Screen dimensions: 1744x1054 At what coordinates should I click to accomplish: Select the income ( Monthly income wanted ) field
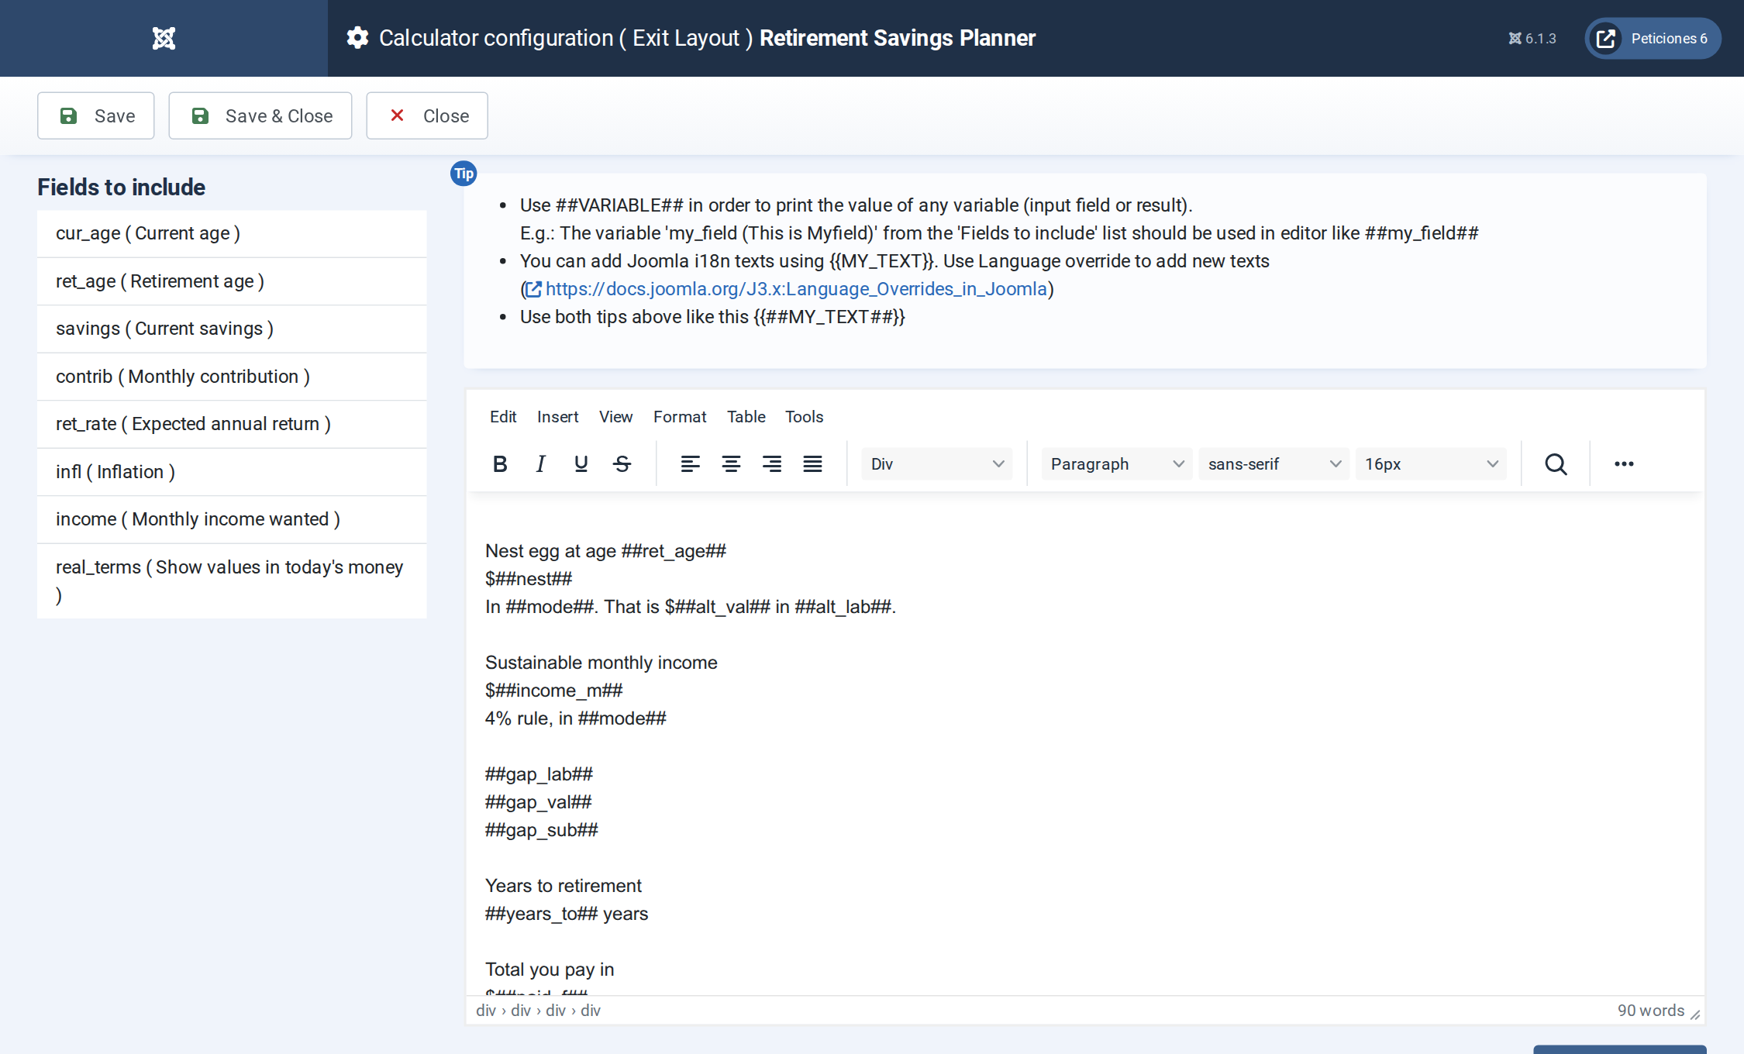click(232, 519)
